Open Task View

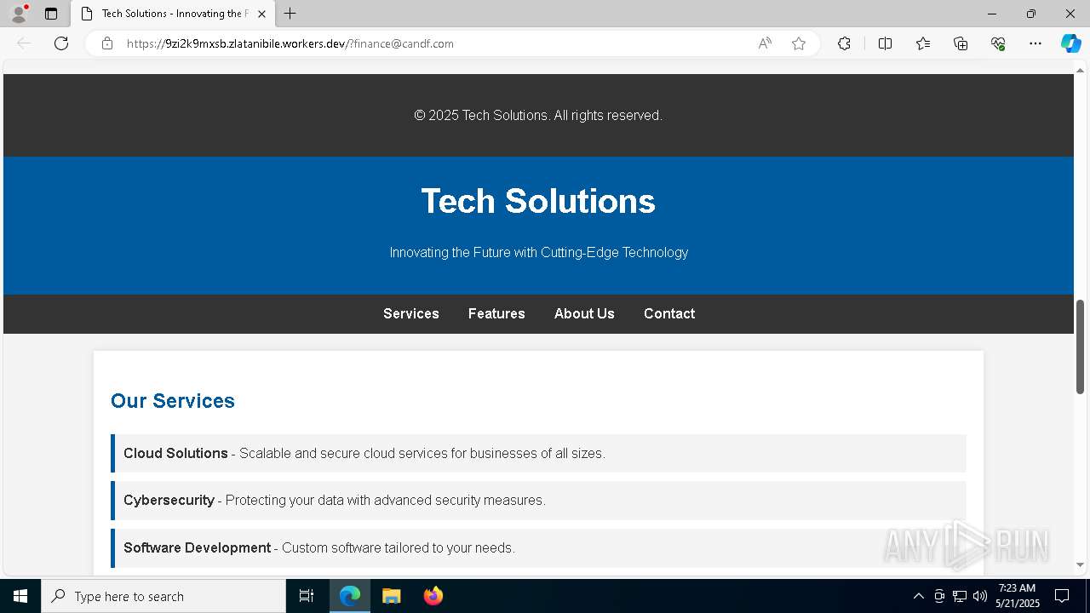(x=307, y=596)
